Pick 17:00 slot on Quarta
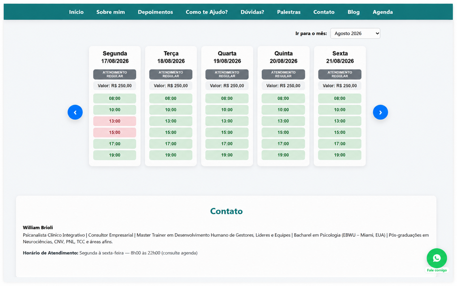This screenshot has width=457, height=286. [227, 144]
